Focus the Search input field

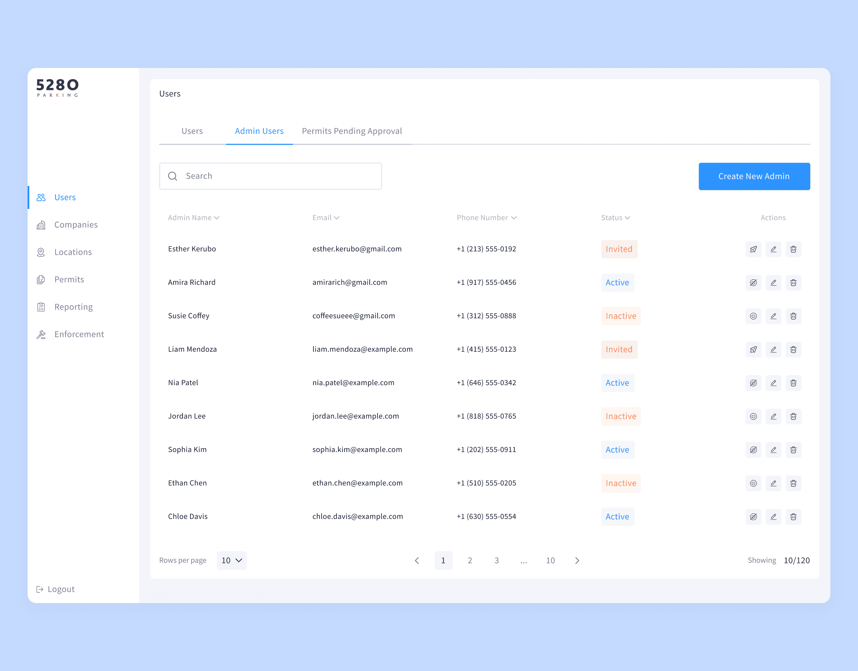270,176
